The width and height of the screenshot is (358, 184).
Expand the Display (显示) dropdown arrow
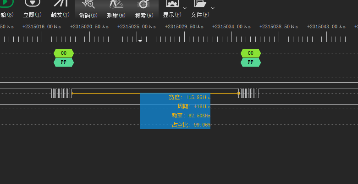pyautogui.click(x=184, y=8)
